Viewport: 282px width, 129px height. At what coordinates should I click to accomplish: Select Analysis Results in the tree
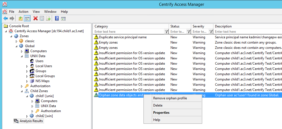31,121
